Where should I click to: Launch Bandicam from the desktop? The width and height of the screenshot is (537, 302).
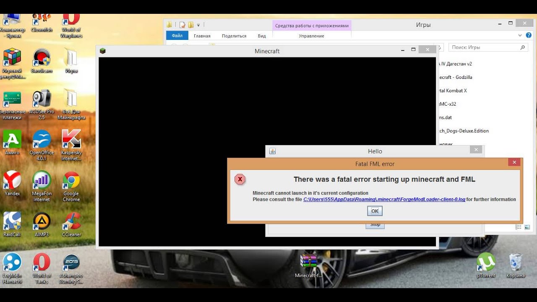42,61
